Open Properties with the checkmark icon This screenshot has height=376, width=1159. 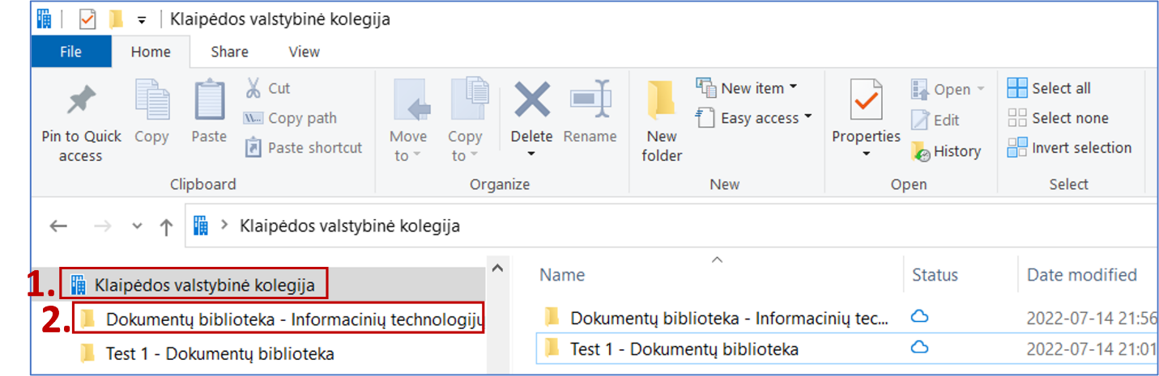tap(866, 101)
